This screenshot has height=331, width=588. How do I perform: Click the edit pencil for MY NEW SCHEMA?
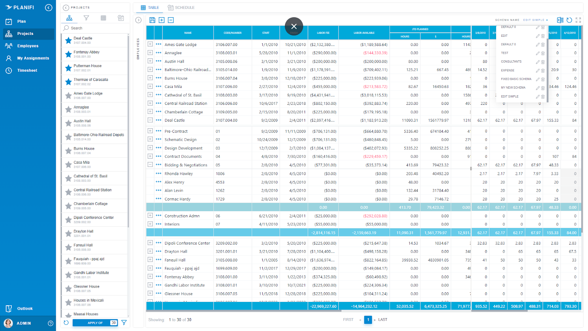[x=538, y=88]
